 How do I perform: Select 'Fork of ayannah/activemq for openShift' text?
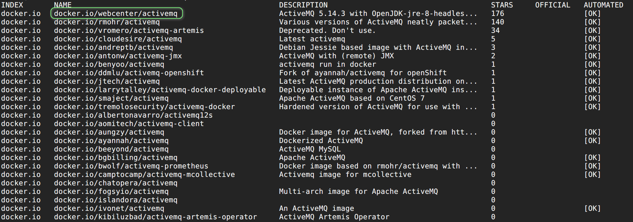click(x=363, y=73)
